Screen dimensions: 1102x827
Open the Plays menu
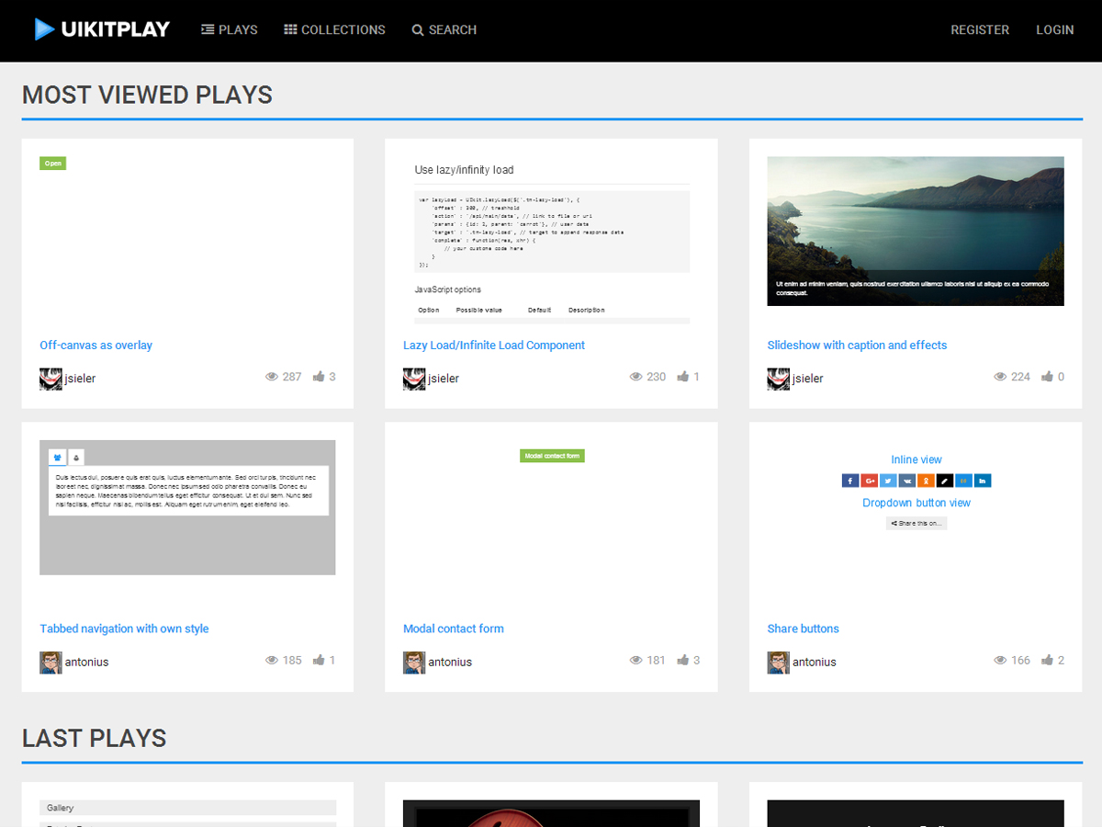[x=230, y=29]
